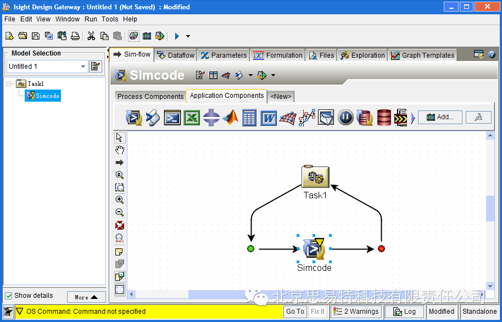Viewport: 502px width, 322px height.
Task: Create a new model with New icon
Action: pyautogui.click(x=9, y=36)
